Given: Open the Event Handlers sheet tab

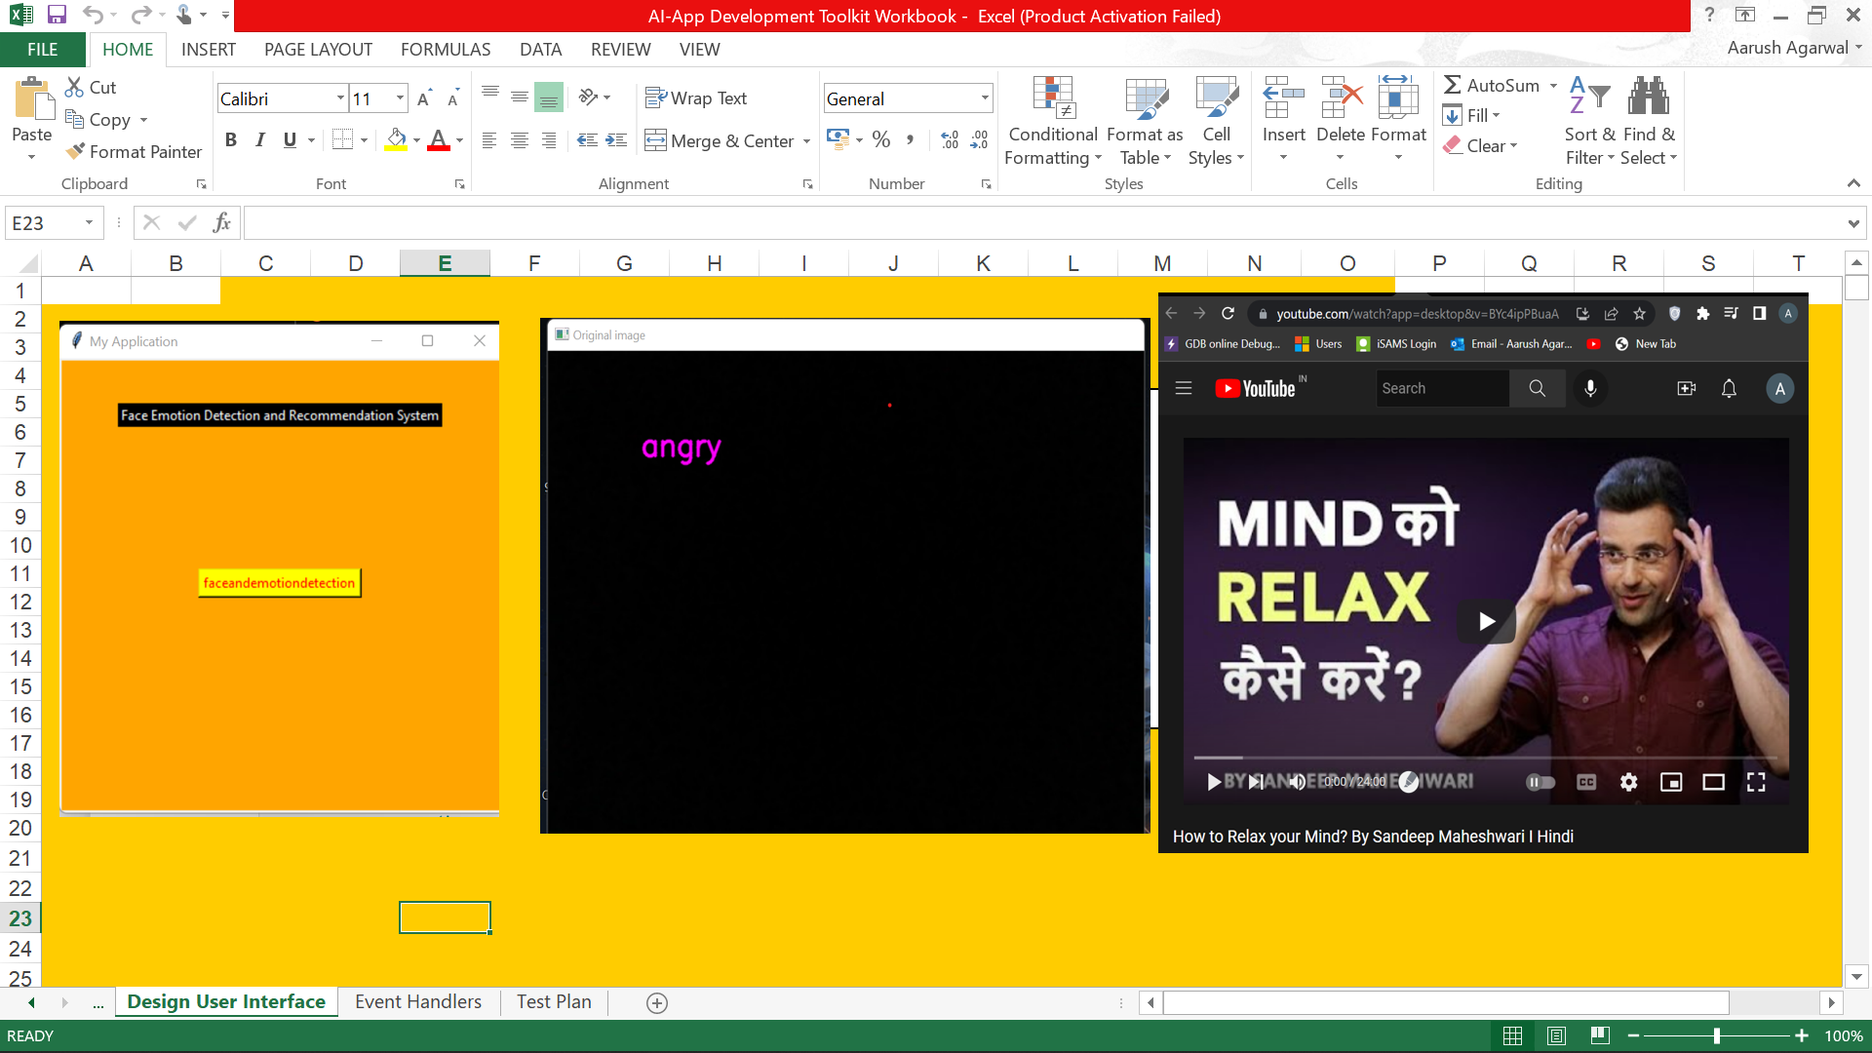Looking at the screenshot, I should (417, 1001).
